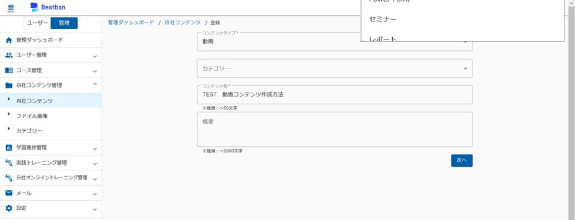Expand the コース管理 chevron
575x220 pixels.
click(95, 71)
